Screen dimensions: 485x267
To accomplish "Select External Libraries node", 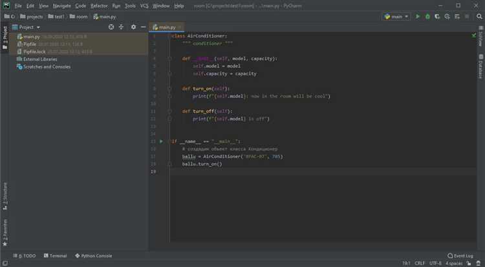I will coord(40,59).
